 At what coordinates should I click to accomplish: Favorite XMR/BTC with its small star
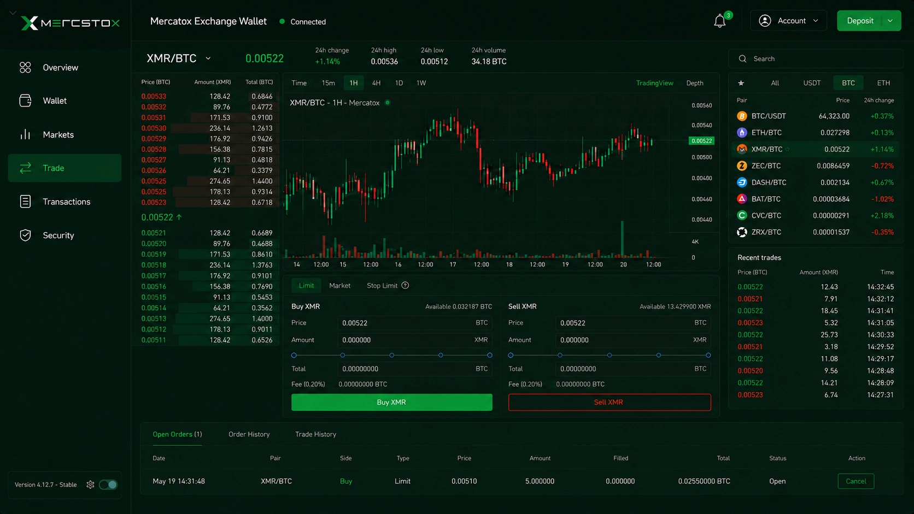tap(788, 149)
